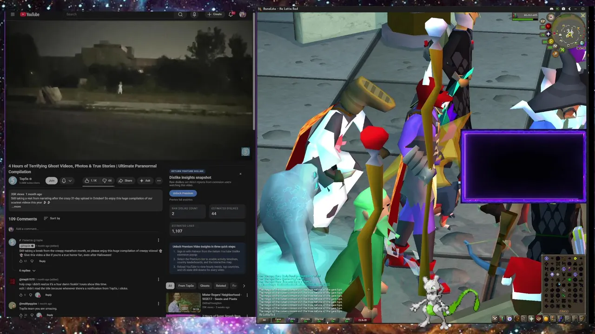The width and height of the screenshot is (595, 334).
Task: Click green login icon in RuneLite title bar
Action: (x=557, y=9)
